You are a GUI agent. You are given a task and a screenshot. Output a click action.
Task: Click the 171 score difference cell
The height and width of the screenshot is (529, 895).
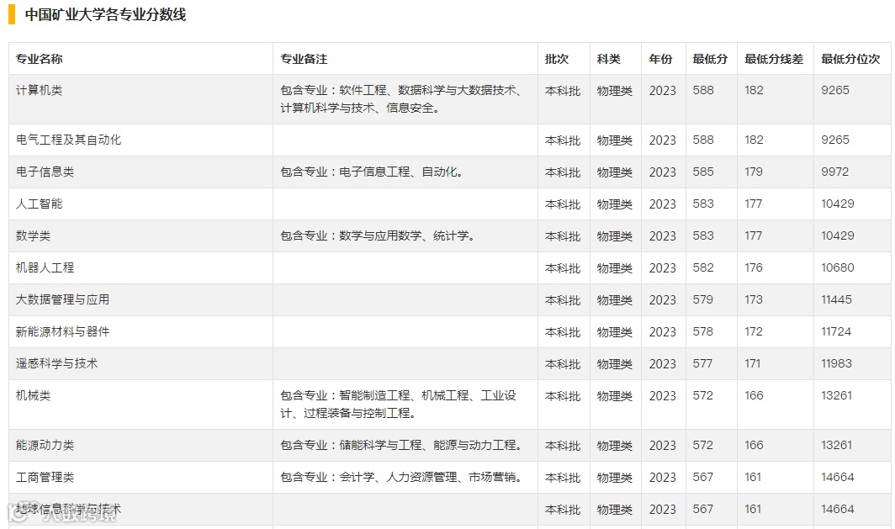(753, 363)
